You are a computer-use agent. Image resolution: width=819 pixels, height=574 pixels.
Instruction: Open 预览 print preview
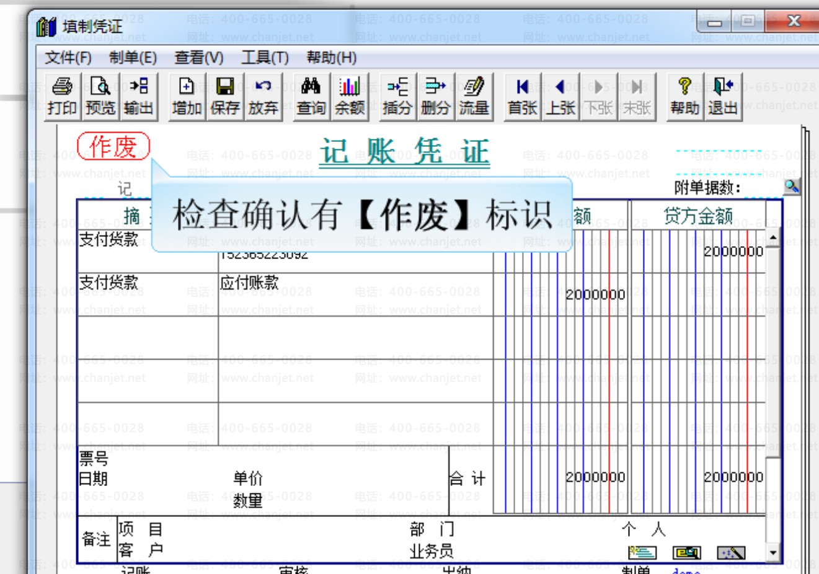[100, 97]
